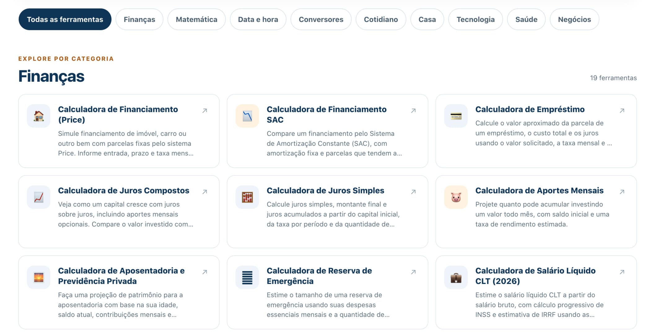Click the arrow icon on Juros Simples card
Viewport: 648px width, 334px height.
click(413, 192)
